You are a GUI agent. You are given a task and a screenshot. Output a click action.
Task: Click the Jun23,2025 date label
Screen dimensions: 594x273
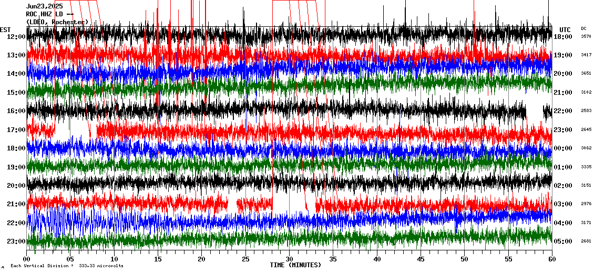(44, 6)
